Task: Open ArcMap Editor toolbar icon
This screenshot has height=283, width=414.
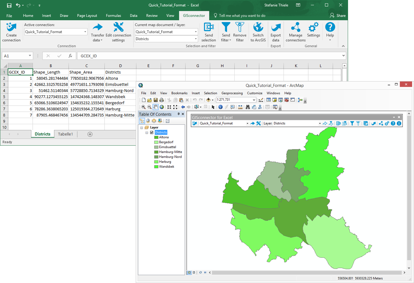Action: [x=261, y=100]
